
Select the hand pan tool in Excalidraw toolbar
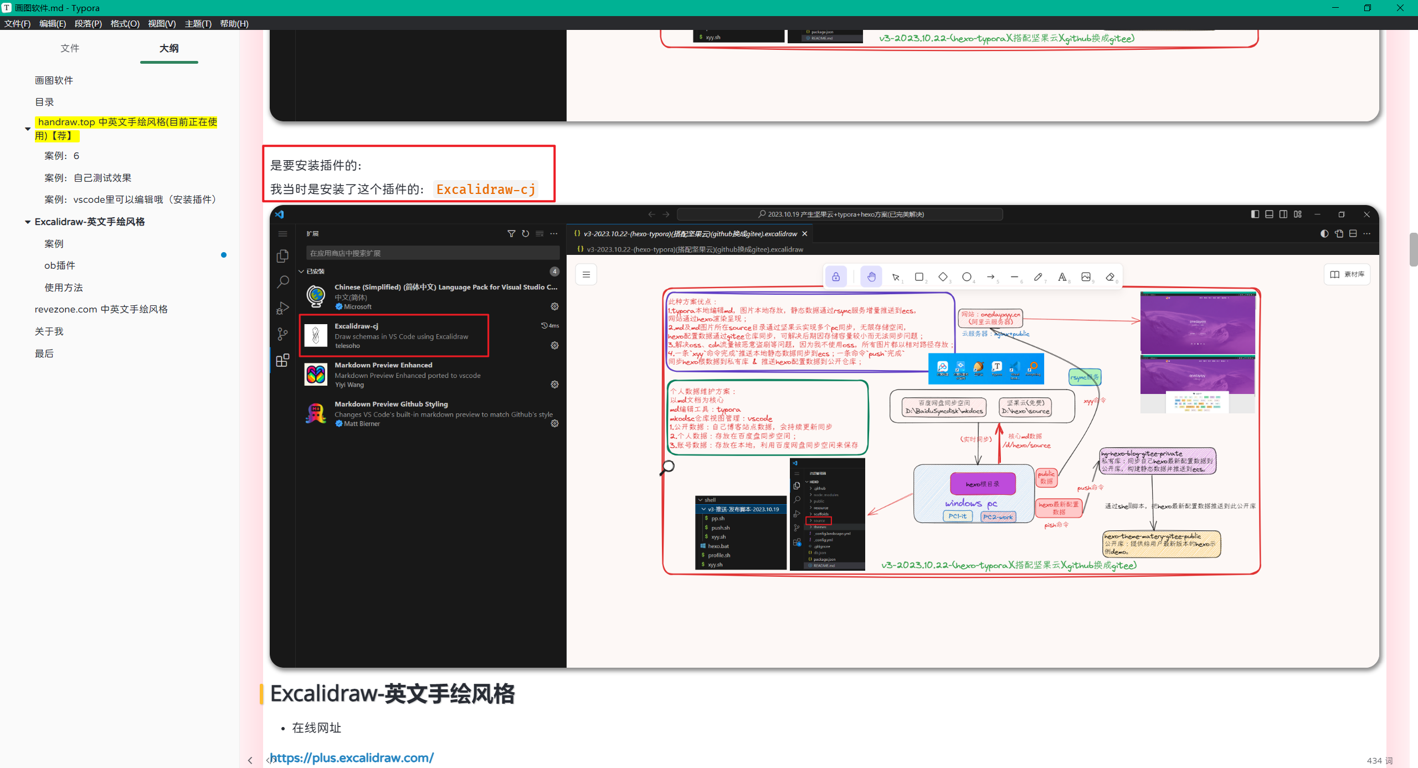[871, 277]
